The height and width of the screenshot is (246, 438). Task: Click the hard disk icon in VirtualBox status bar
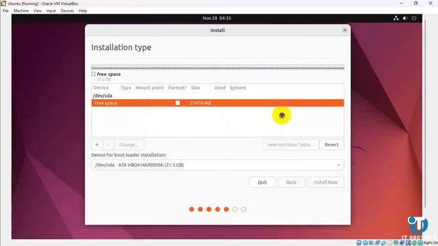pos(359,243)
